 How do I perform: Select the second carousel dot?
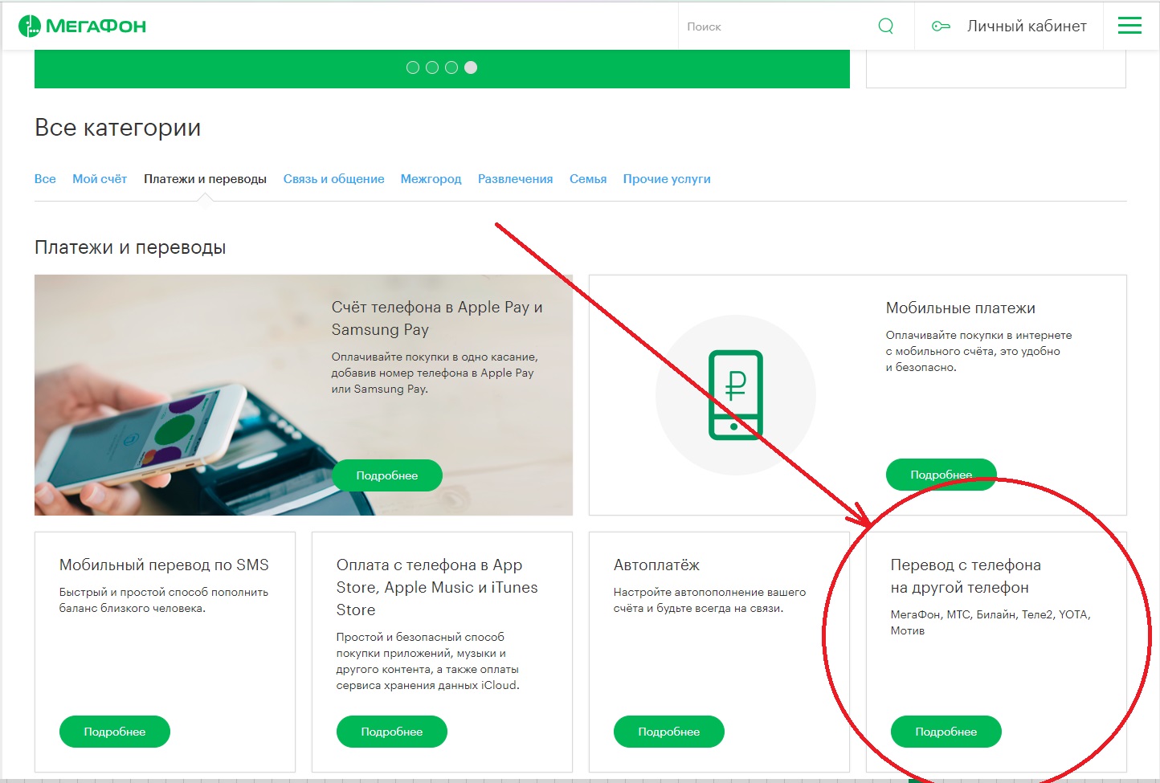point(432,67)
